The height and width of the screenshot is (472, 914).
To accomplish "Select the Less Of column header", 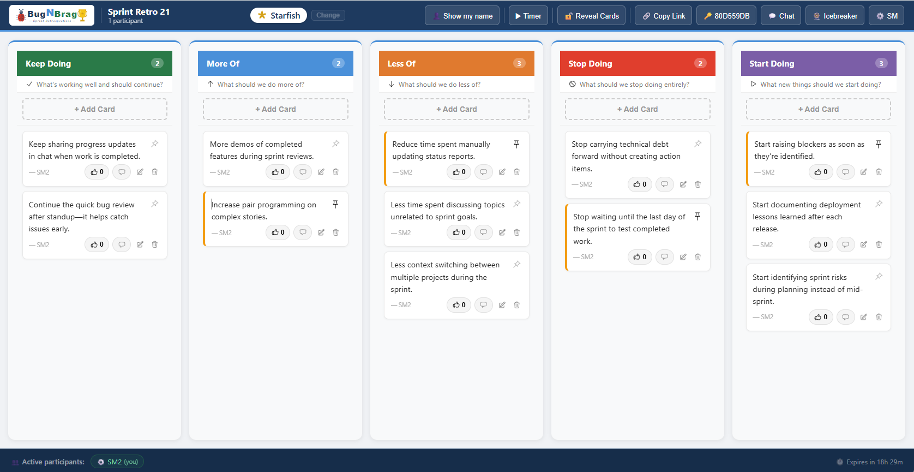I will [x=456, y=63].
